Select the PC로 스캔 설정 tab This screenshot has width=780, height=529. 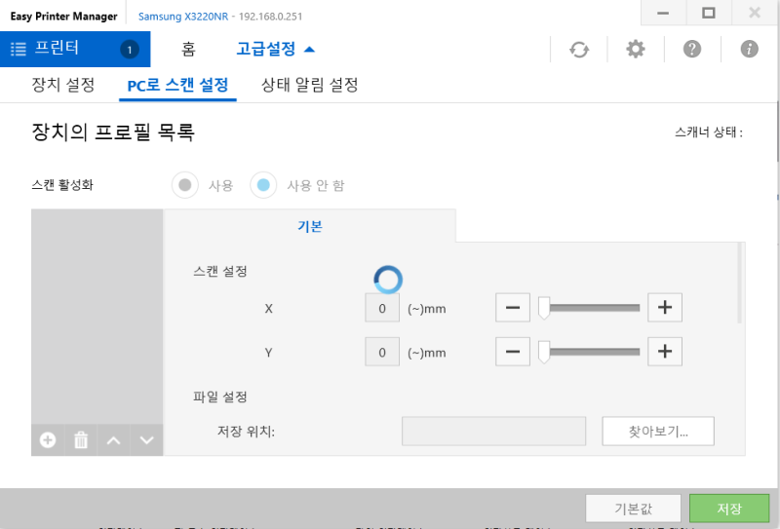pyautogui.click(x=177, y=85)
